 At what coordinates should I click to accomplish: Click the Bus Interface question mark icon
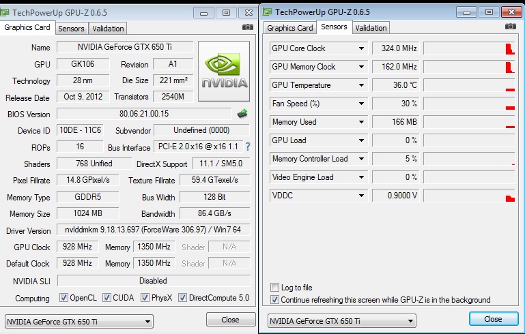[x=248, y=147]
